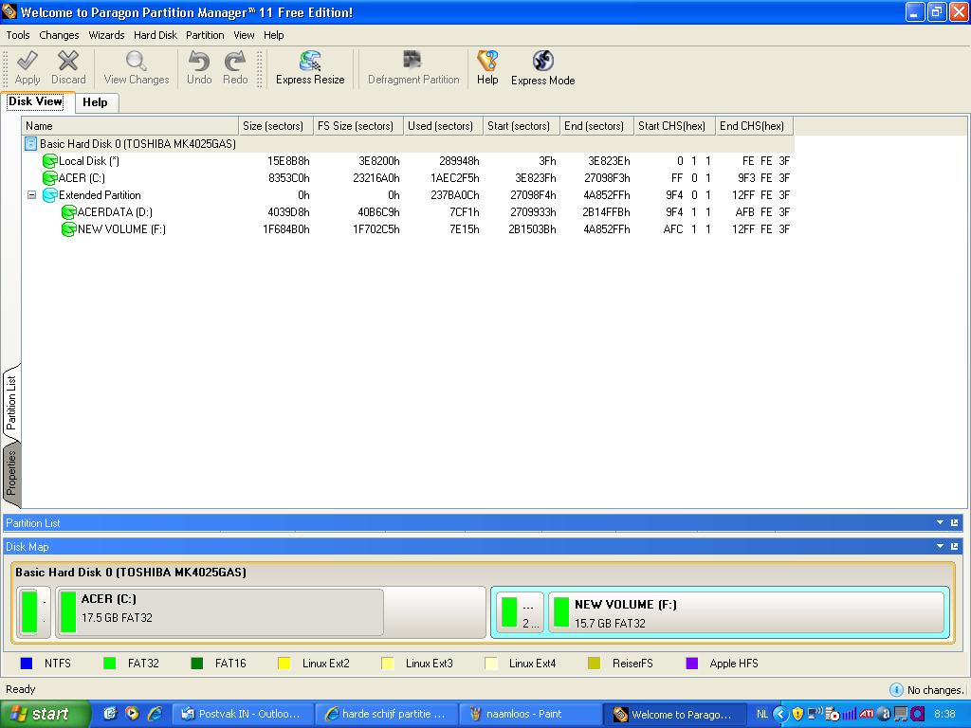
Task: Switch to the Help tab
Action: (x=96, y=102)
